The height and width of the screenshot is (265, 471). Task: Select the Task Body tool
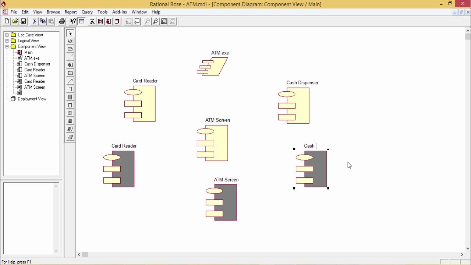(x=70, y=137)
